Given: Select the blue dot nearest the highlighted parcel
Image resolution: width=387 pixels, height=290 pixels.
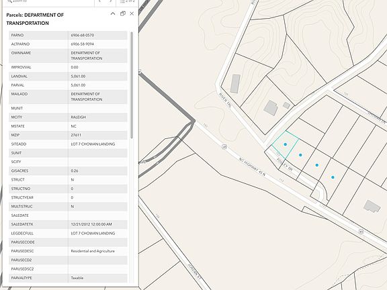Looking at the screenshot, I should tap(300, 155).
